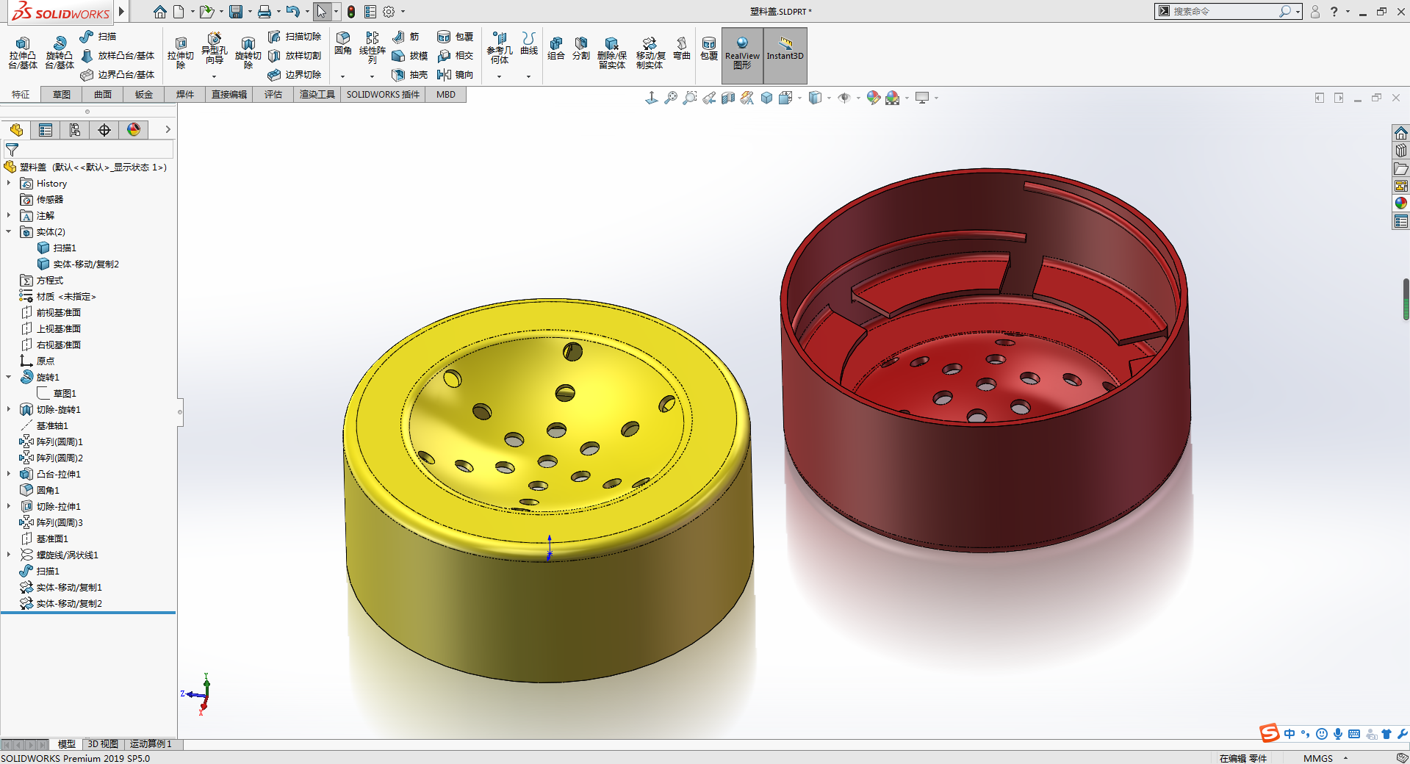Click the Zoom to Fit icon in view toolbar
The height and width of the screenshot is (764, 1410).
click(671, 98)
